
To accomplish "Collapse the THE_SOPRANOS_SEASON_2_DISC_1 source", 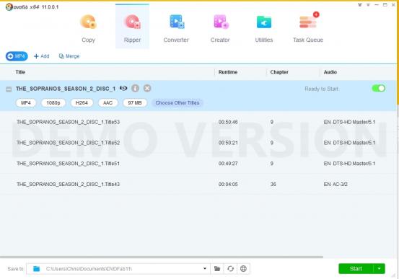I will (x=9, y=89).
